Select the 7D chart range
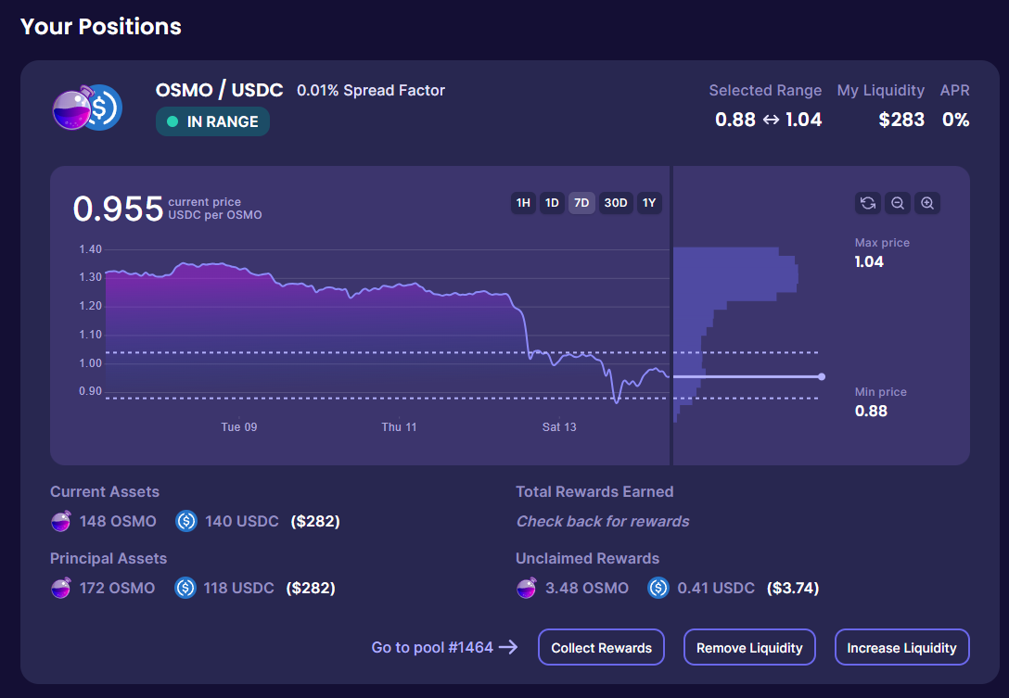This screenshot has width=1009, height=698. pos(581,203)
